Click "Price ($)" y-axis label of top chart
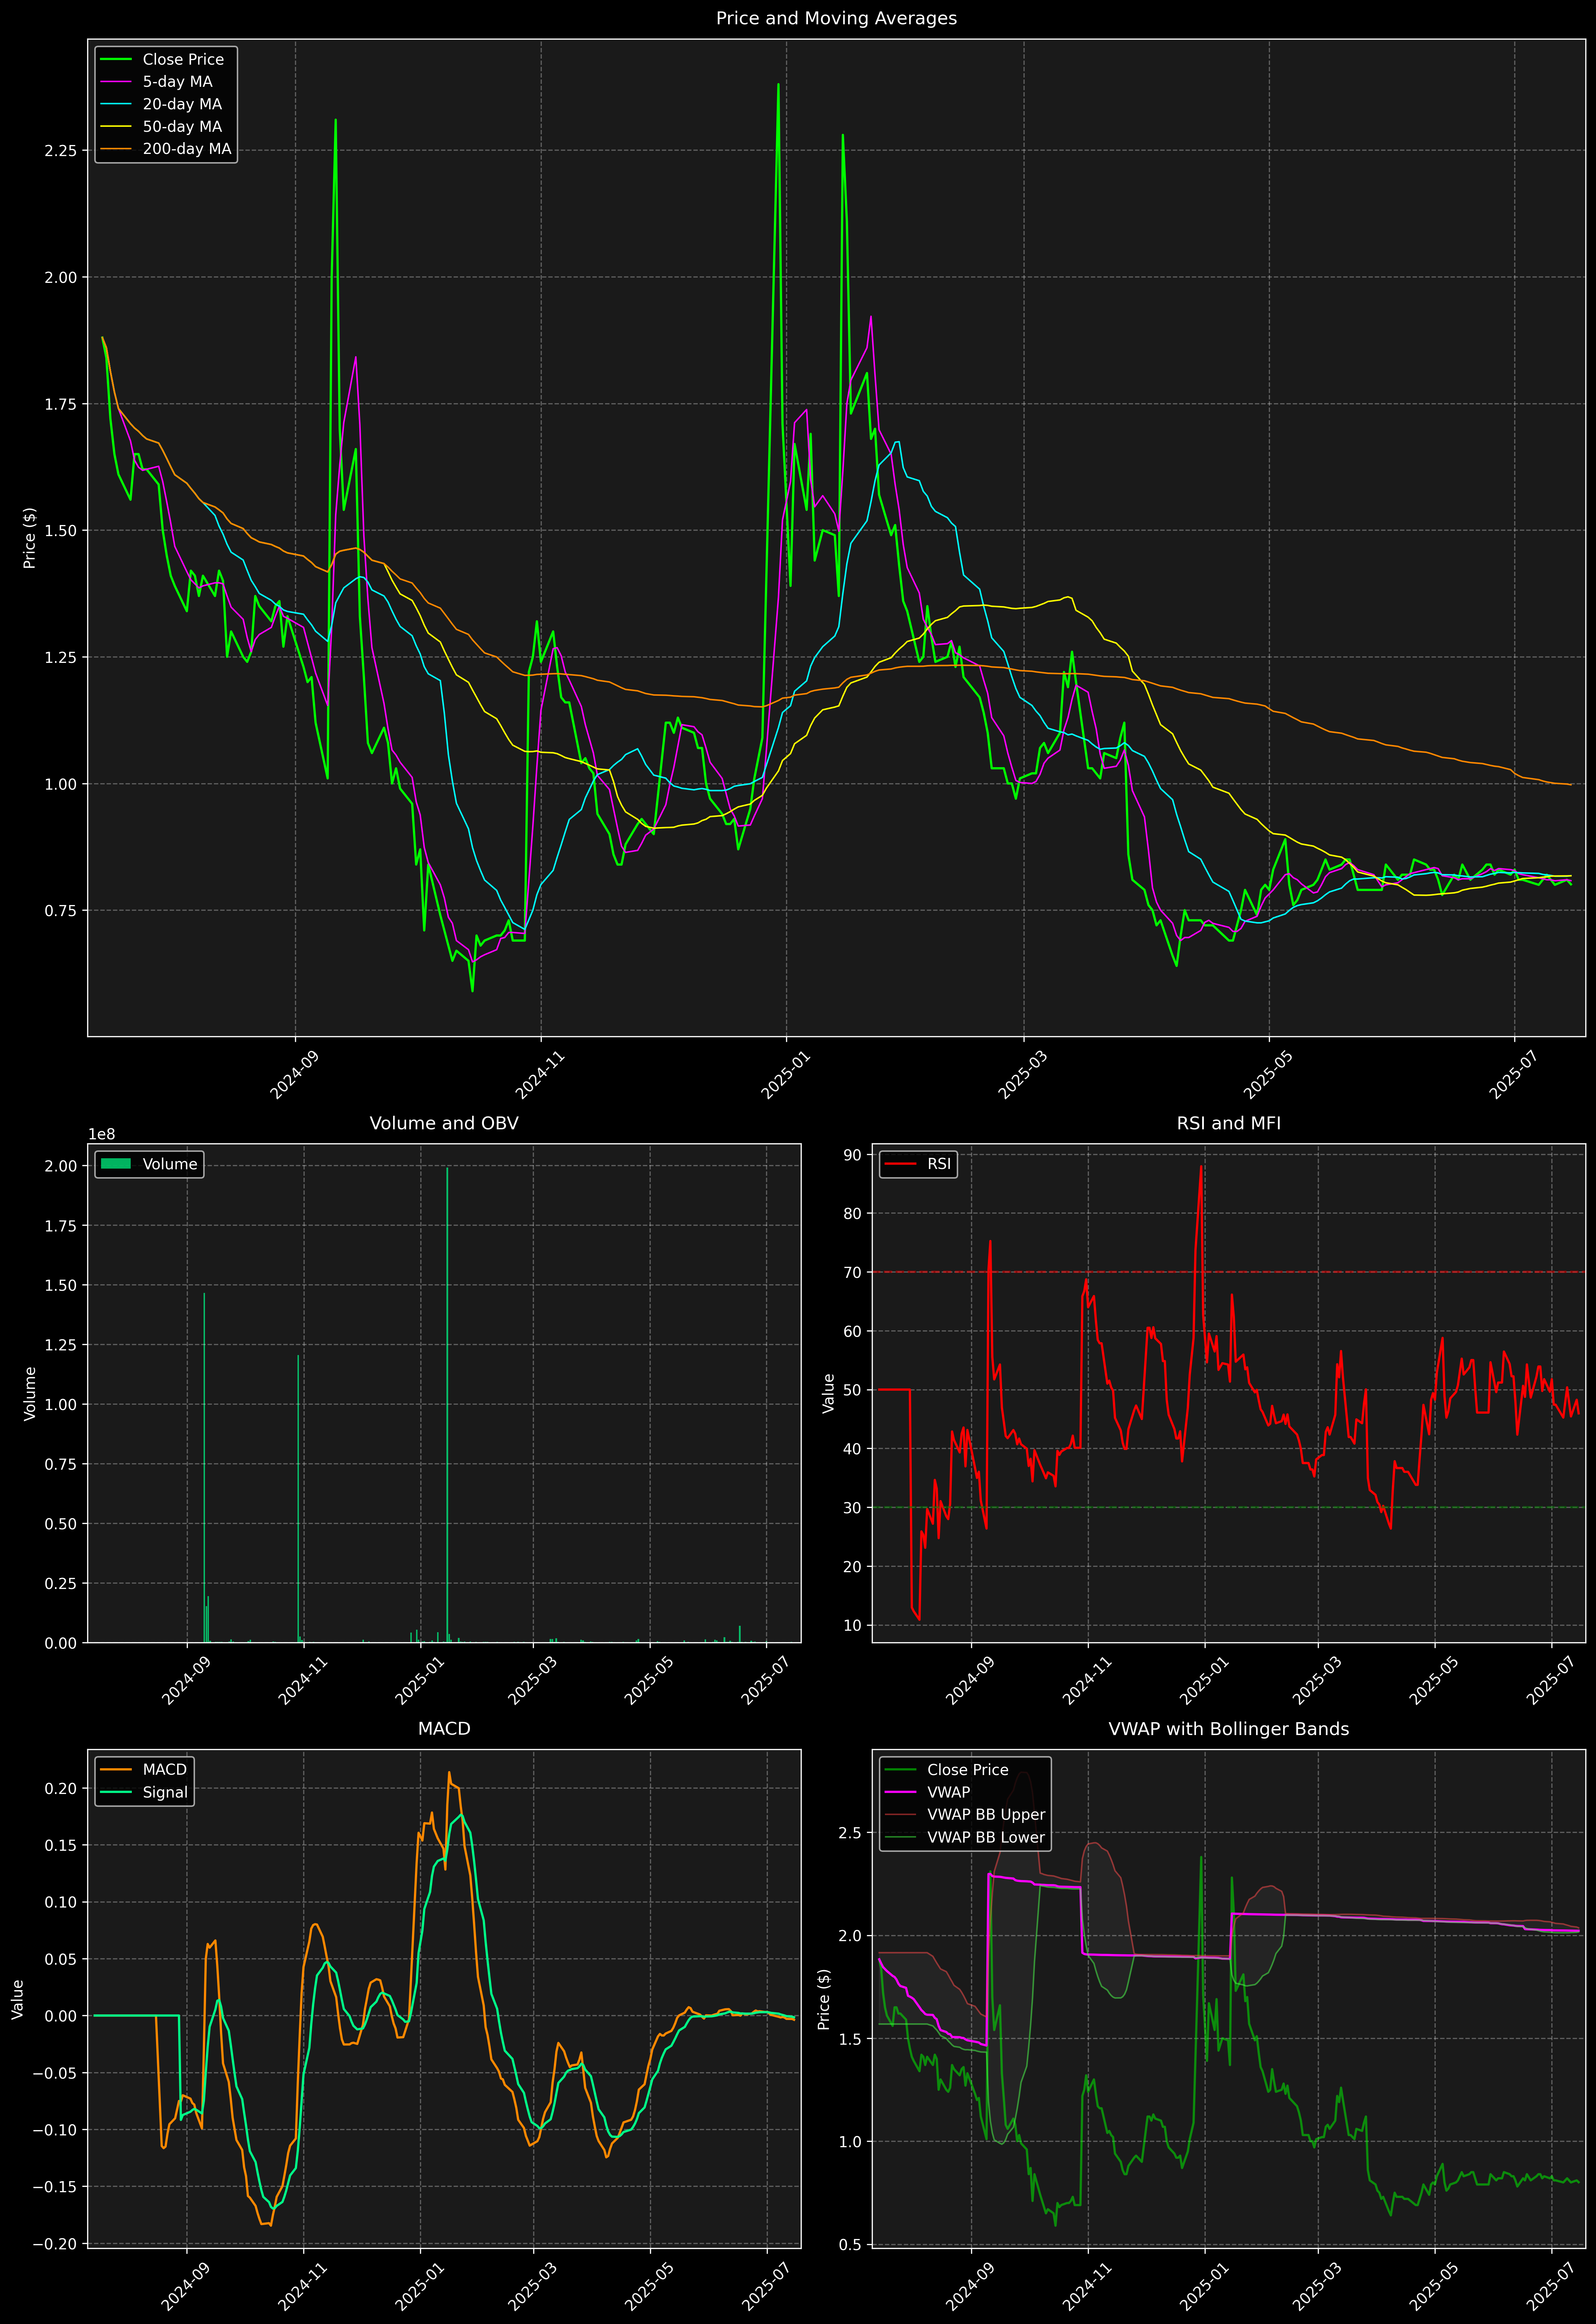This screenshot has width=1596, height=2324. [x=29, y=538]
